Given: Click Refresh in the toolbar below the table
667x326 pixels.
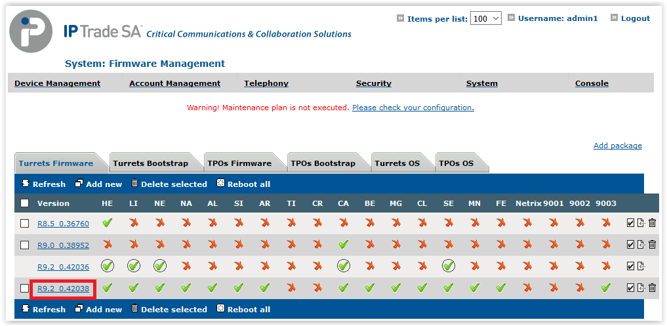Looking at the screenshot, I should pyautogui.click(x=44, y=310).
